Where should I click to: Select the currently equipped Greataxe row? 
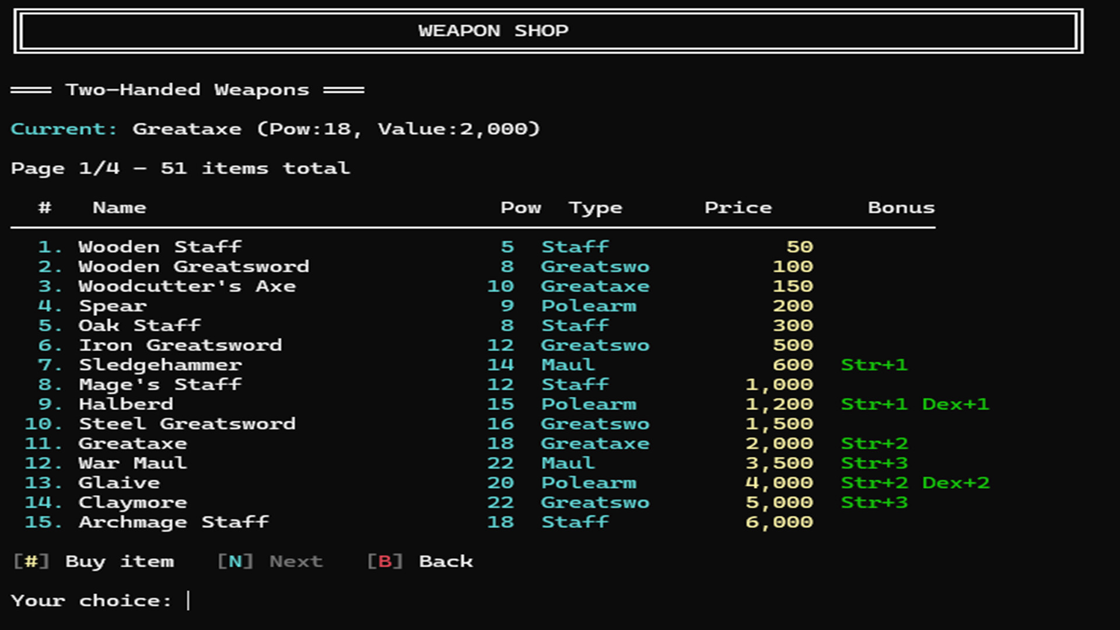click(x=132, y=443)
